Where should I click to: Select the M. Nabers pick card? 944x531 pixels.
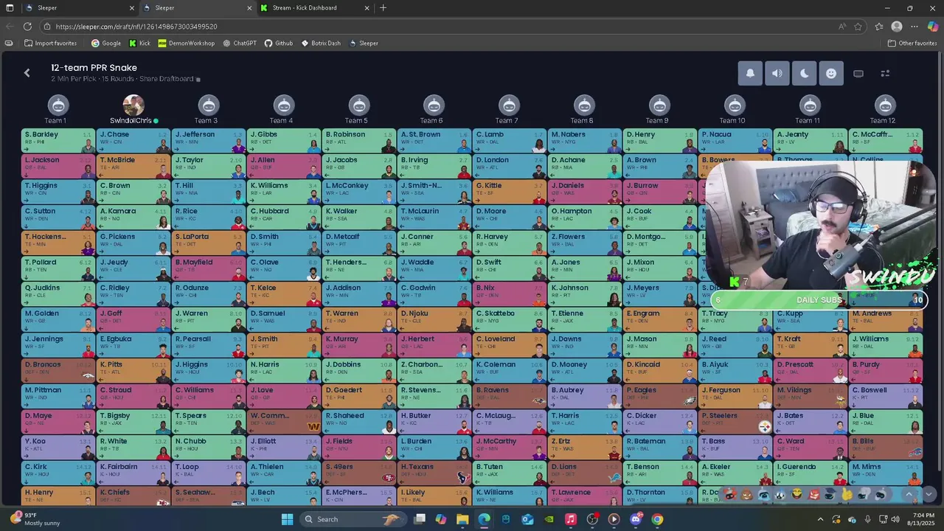[x=585, y=140]
